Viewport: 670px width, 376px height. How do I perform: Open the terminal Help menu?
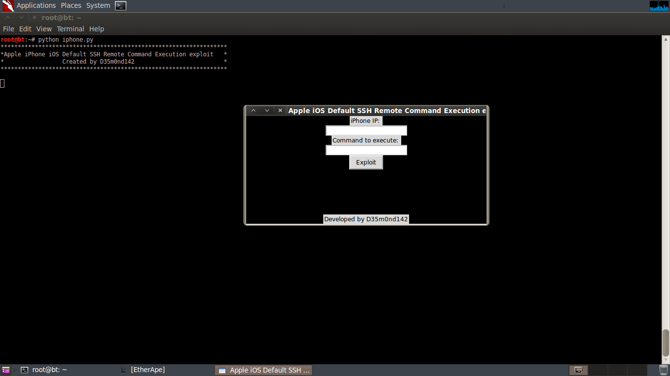pyautogui.click(x=97, y=29)
